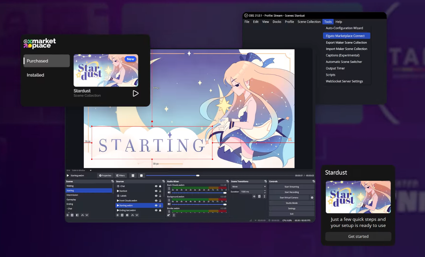This screenshot has height=257, width=425.
Task: Open Filters for the selected source
Action: (x=121, y=175)
